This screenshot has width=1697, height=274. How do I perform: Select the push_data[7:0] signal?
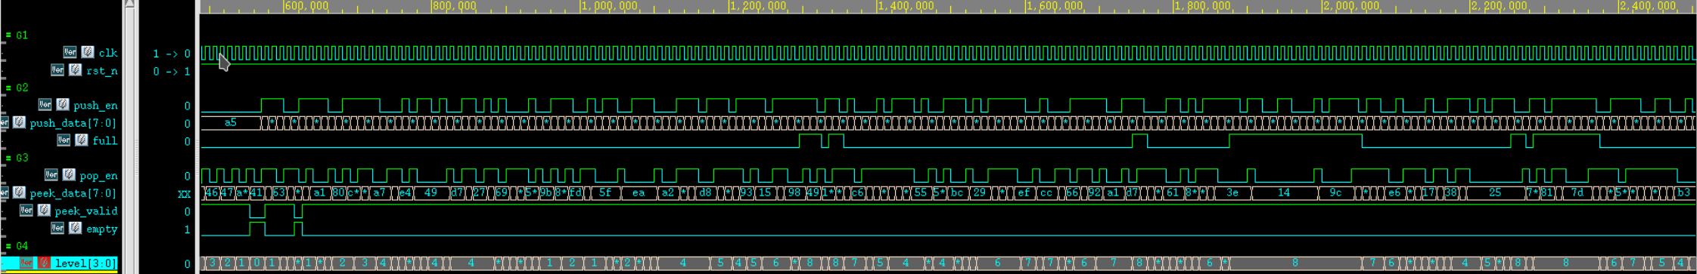[x=73, y=123]
